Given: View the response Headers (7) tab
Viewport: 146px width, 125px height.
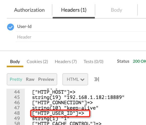Looking at the screenshot, I should (66, 62).
